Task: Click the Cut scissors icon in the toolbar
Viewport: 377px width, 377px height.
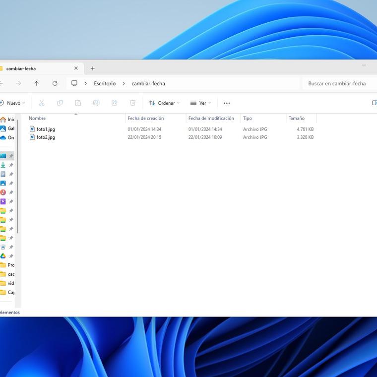Action: [42, 103]
